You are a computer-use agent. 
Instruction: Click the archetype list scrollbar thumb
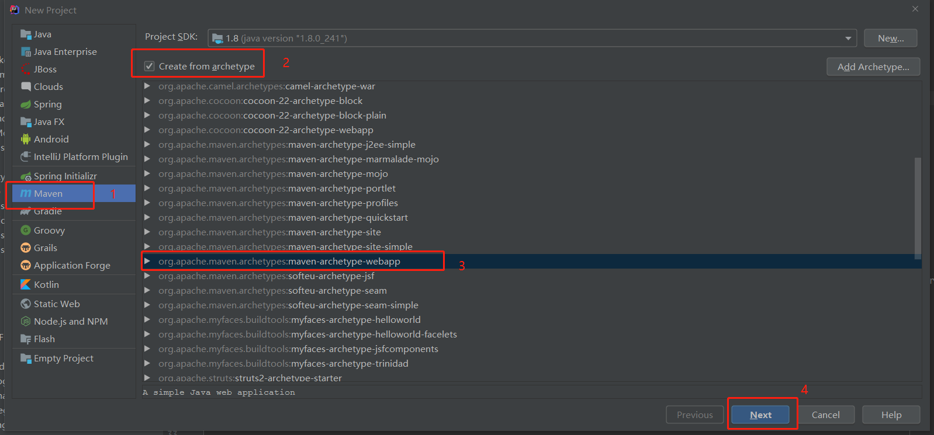point(918,208)
